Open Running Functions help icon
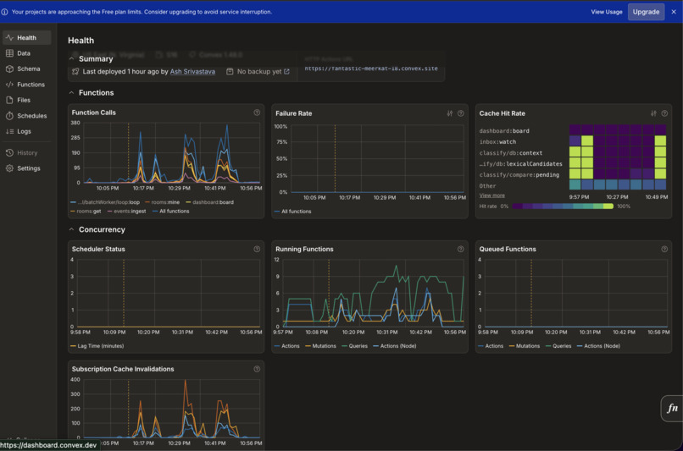 pos(461,250)
